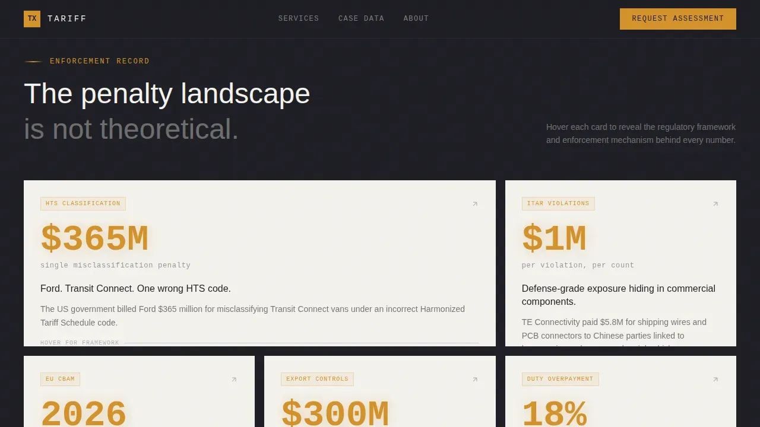Click the $300M export controls figure
Image resolution: width=760 pixels, height=427 pixels.
(335, 413)
